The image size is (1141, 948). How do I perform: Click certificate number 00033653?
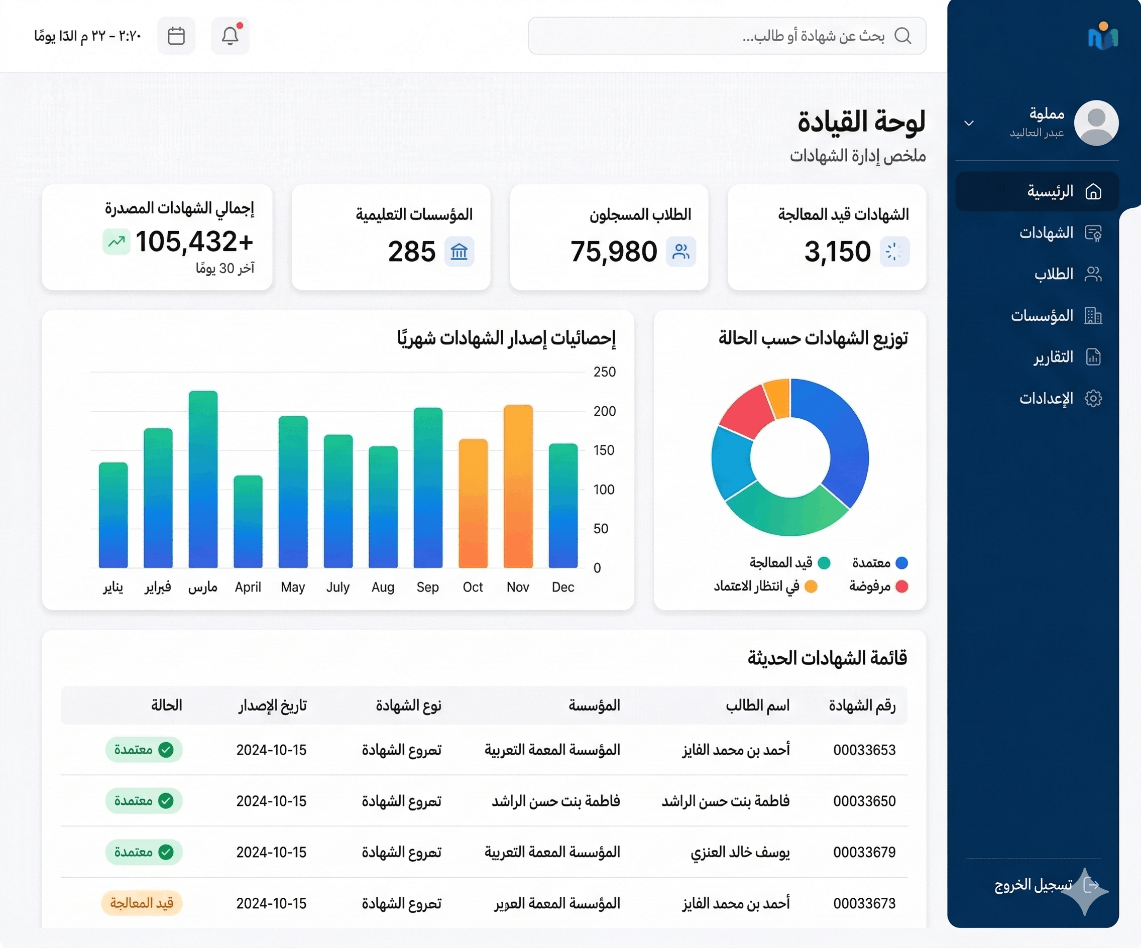click(x=864, y=750)
